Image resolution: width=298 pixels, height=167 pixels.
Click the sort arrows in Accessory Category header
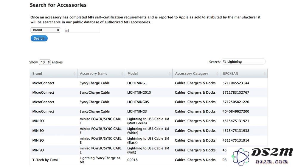pos(217,74)
